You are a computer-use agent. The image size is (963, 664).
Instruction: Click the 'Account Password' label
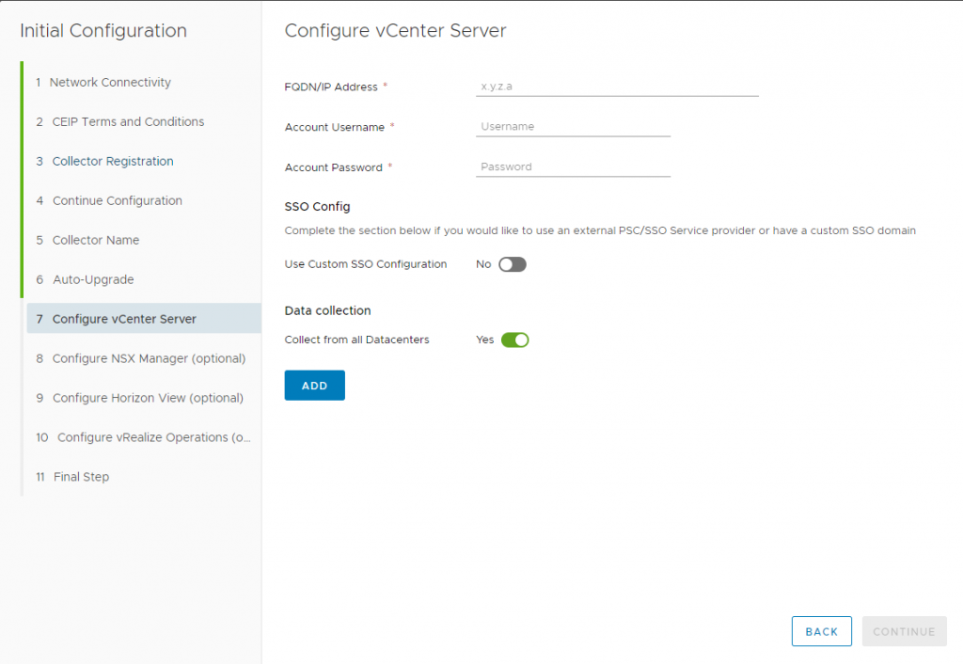coord(334,167)
